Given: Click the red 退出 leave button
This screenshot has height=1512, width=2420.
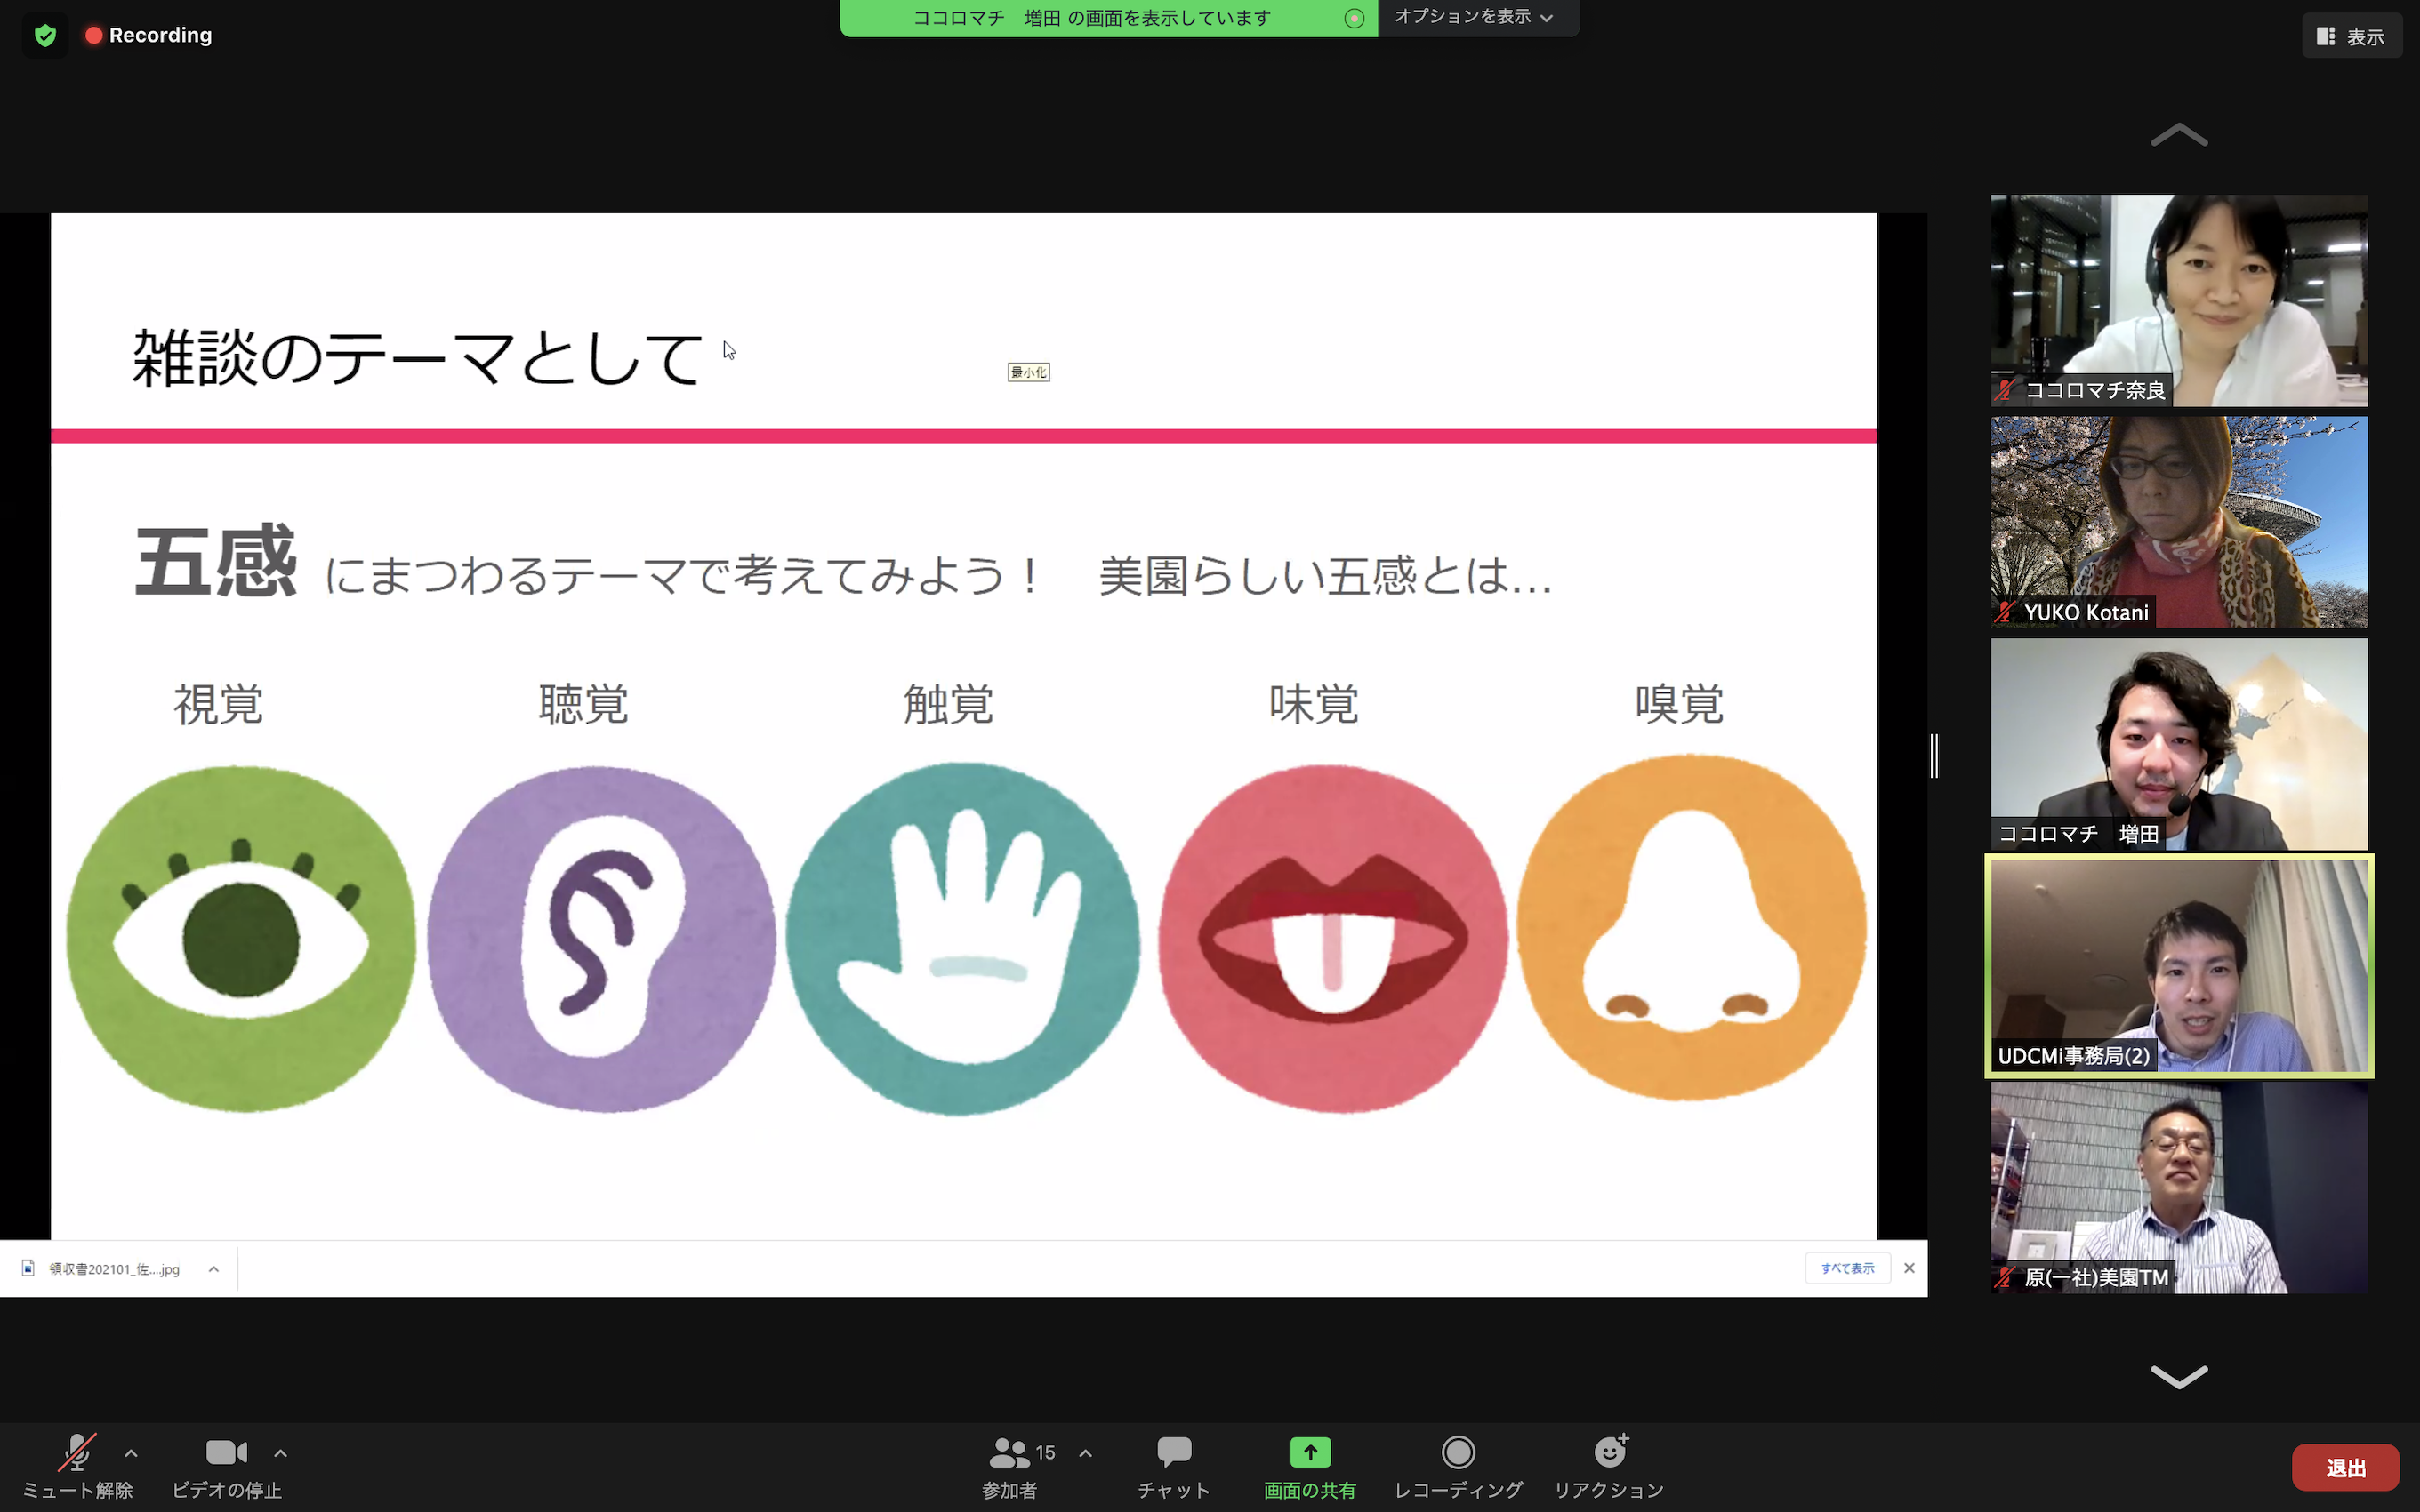Looking at the screenshot, I should click(2344, 1467).
